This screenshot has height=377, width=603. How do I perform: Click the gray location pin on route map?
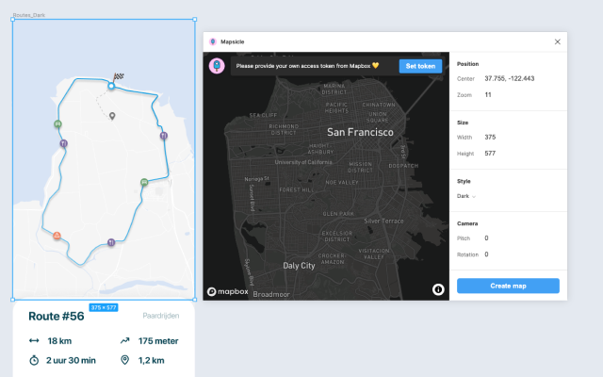pyautogui.click(x=112, y=116)
